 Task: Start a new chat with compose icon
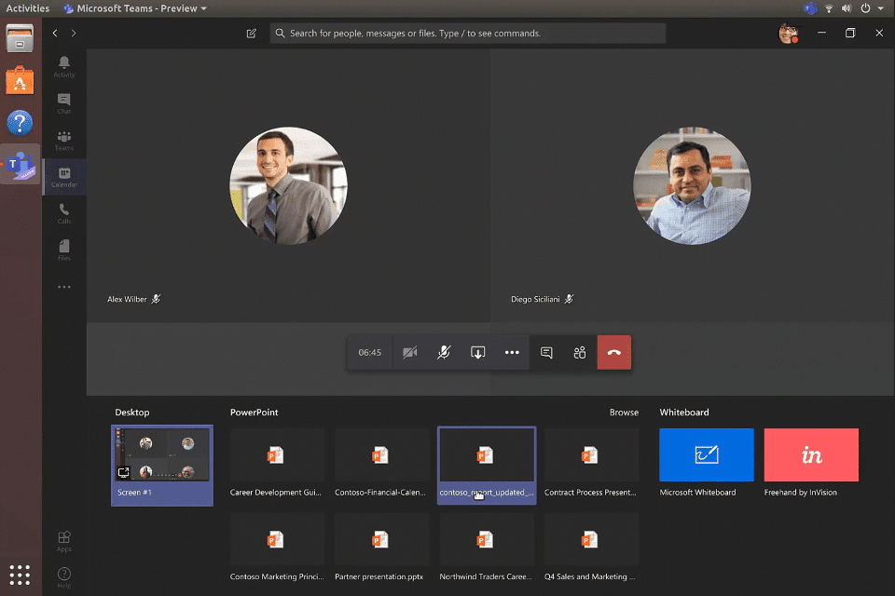click(251, 34)
